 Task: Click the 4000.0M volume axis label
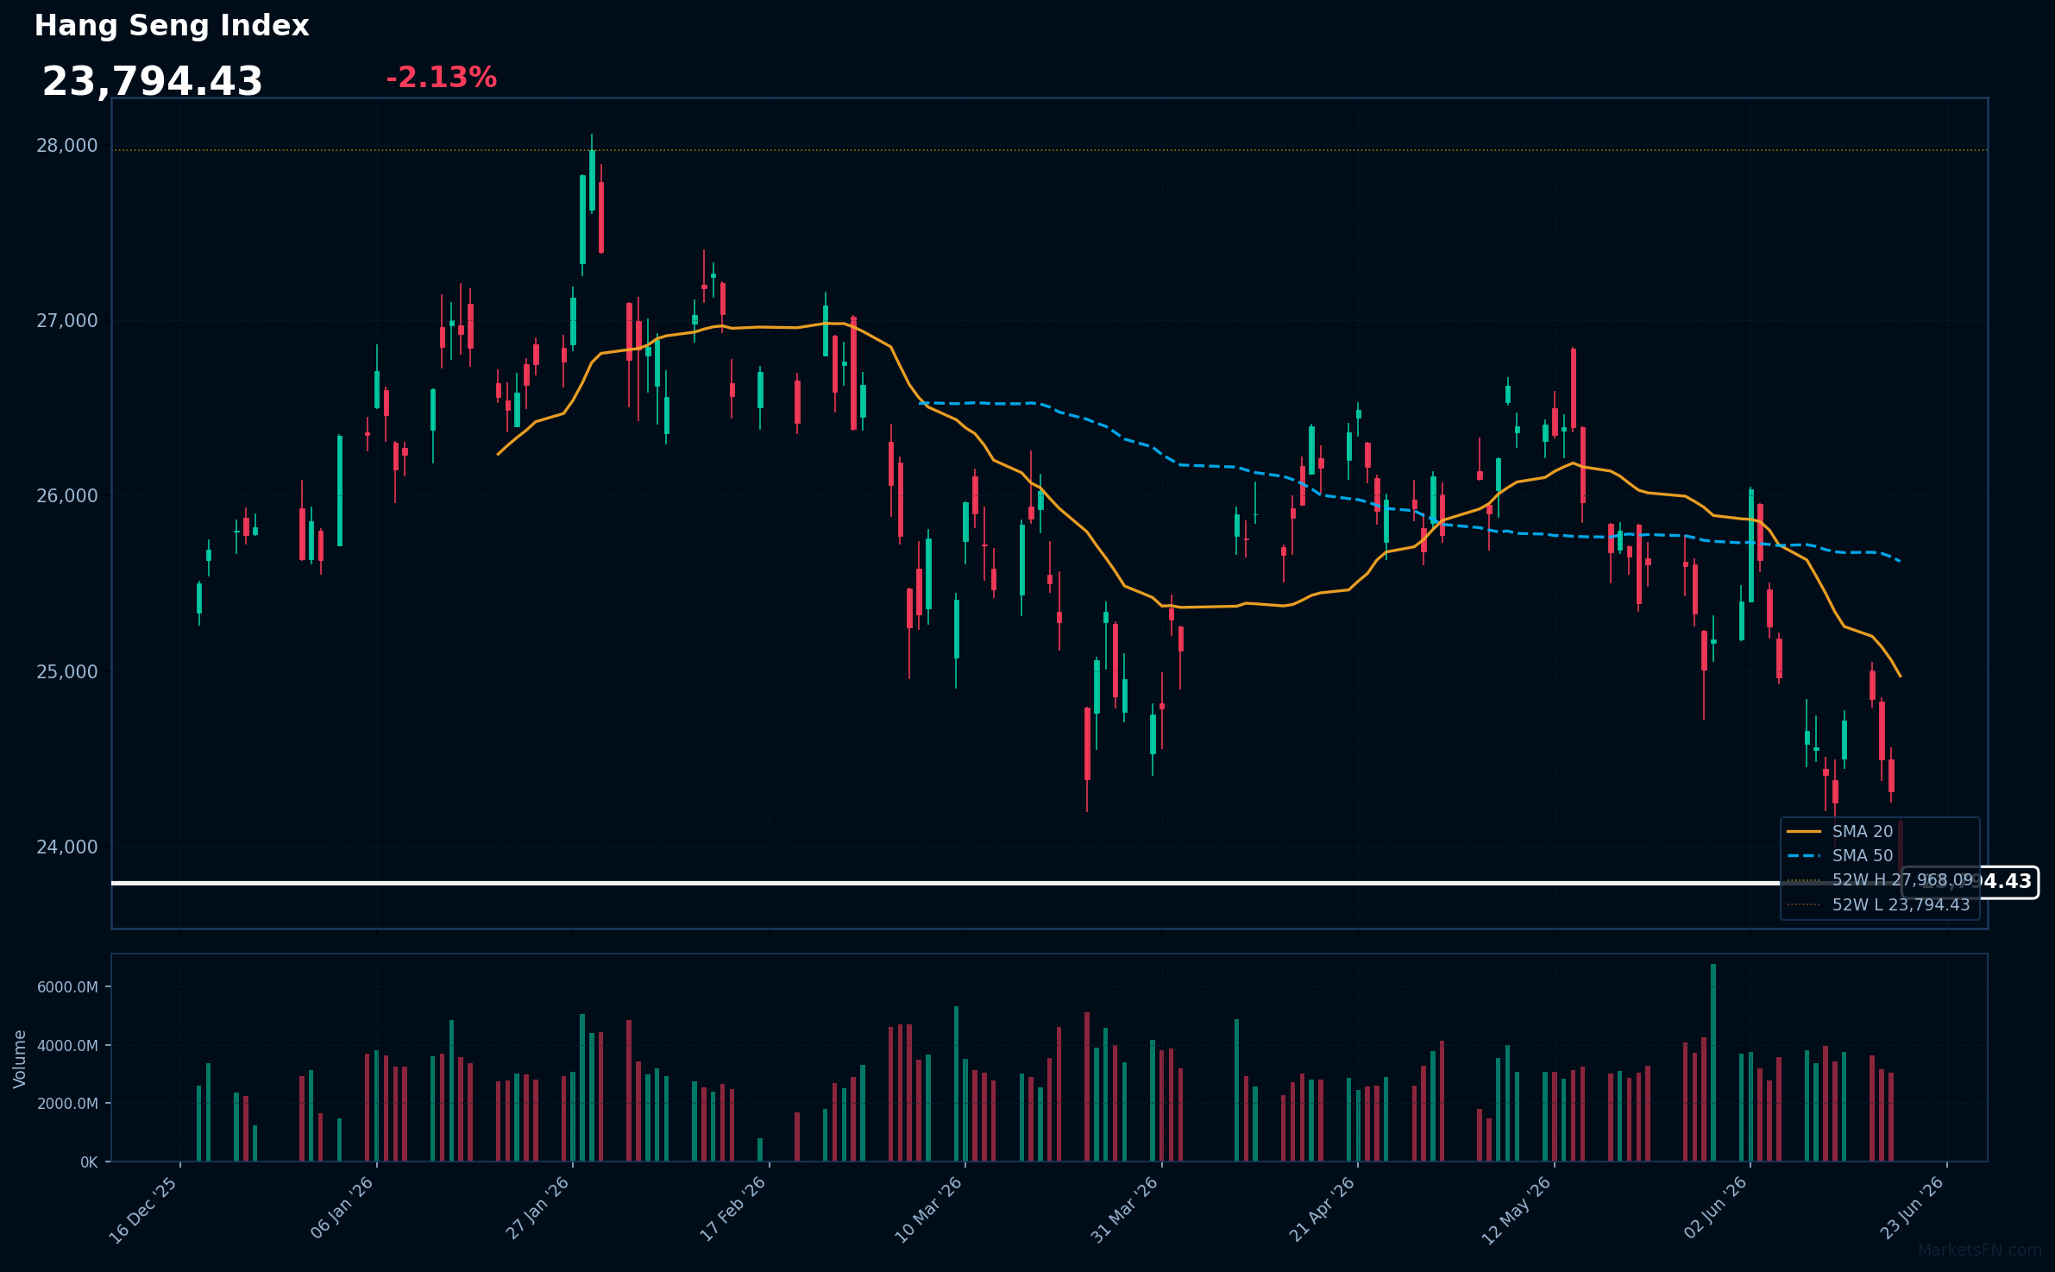pos(67,1045)
